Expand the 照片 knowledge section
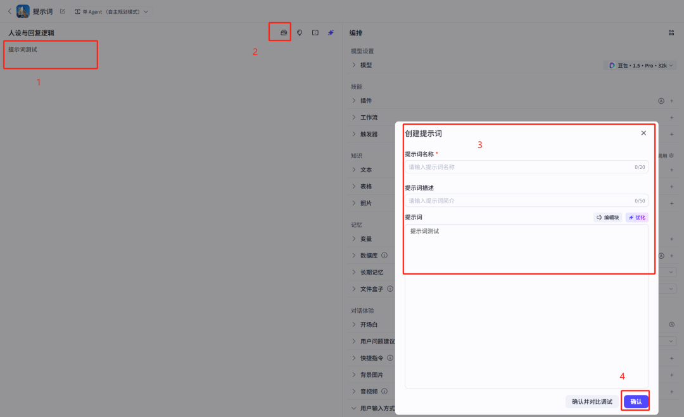This screenshot has height=417, width=684. (354, 203)
